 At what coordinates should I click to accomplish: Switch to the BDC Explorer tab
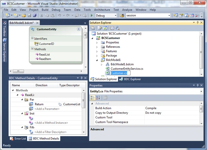(130, 79)
